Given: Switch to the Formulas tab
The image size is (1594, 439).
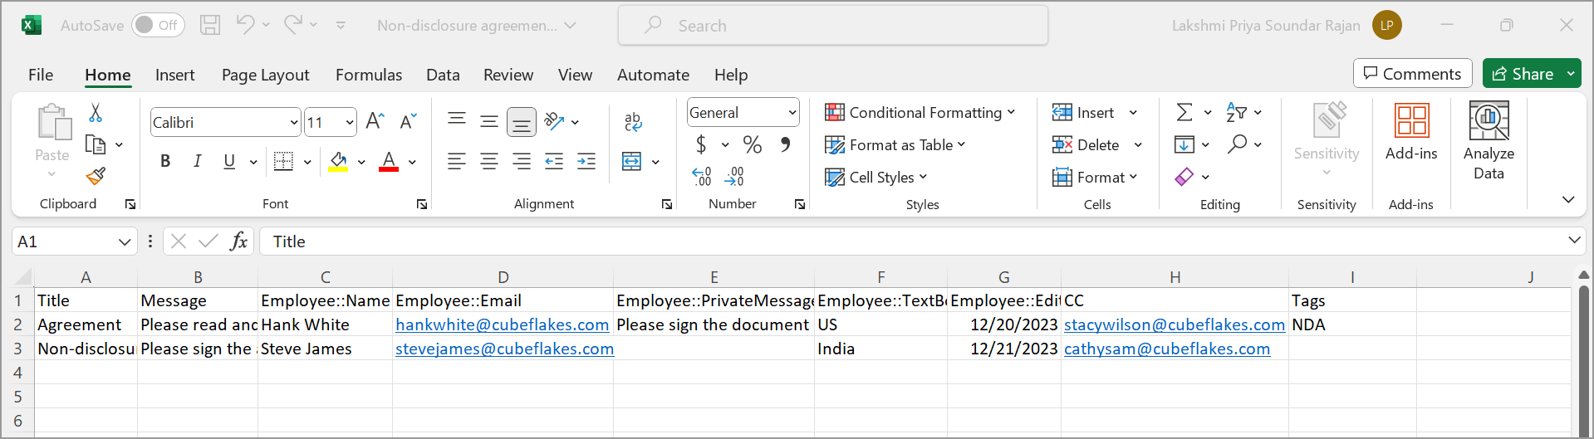Looking at the screenshot, I should 369,75.
